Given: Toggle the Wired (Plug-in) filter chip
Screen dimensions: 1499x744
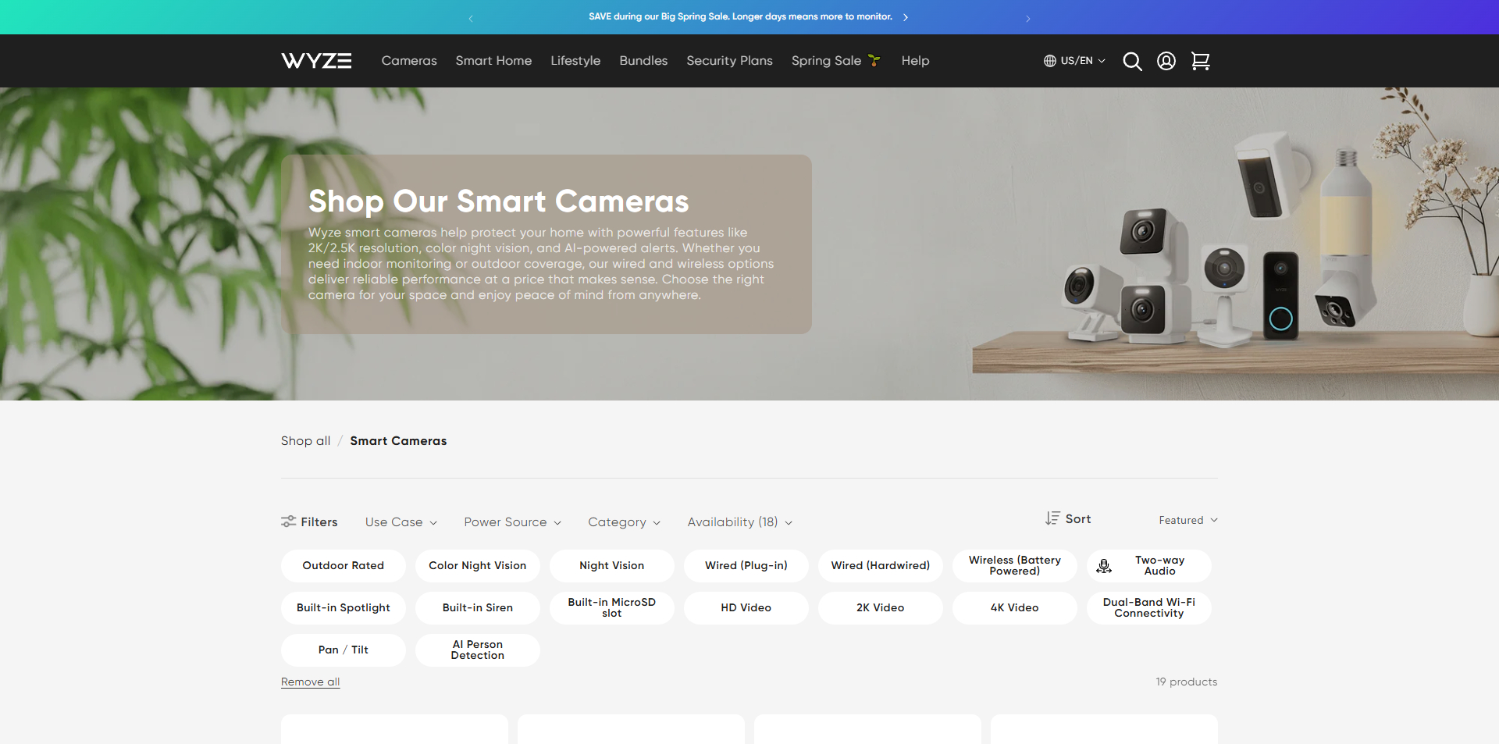Looking at the screenshot, I should [746, 566].
